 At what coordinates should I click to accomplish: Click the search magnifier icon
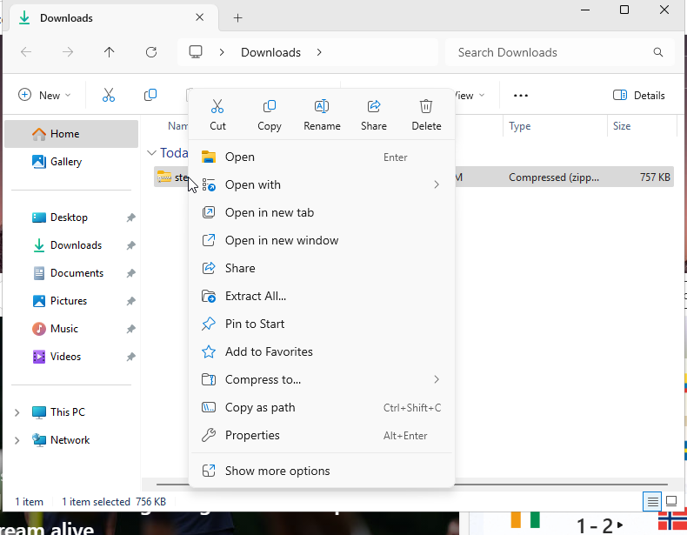point(658,52)
